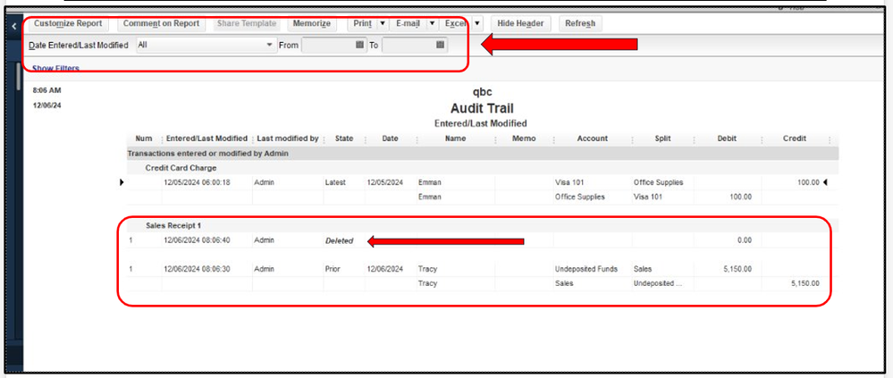Viewport: 893px width, 378px height.
Task: Click the Last modified by column header
Action: point(288,139)
